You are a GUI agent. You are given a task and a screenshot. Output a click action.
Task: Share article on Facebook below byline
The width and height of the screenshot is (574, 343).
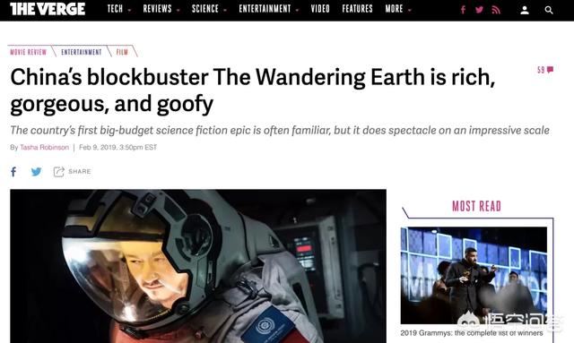13,172
